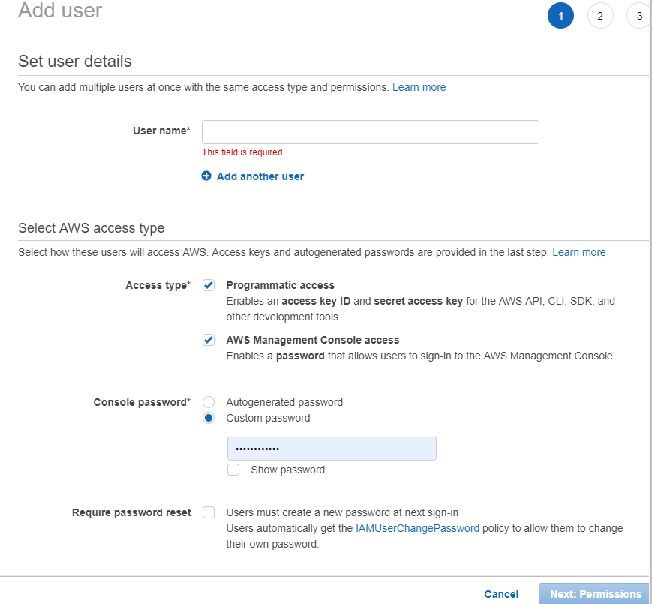Uncheck AWS Management Console access checkbox
The height and width of the screenshot is (604, 652).
[209, 340]
